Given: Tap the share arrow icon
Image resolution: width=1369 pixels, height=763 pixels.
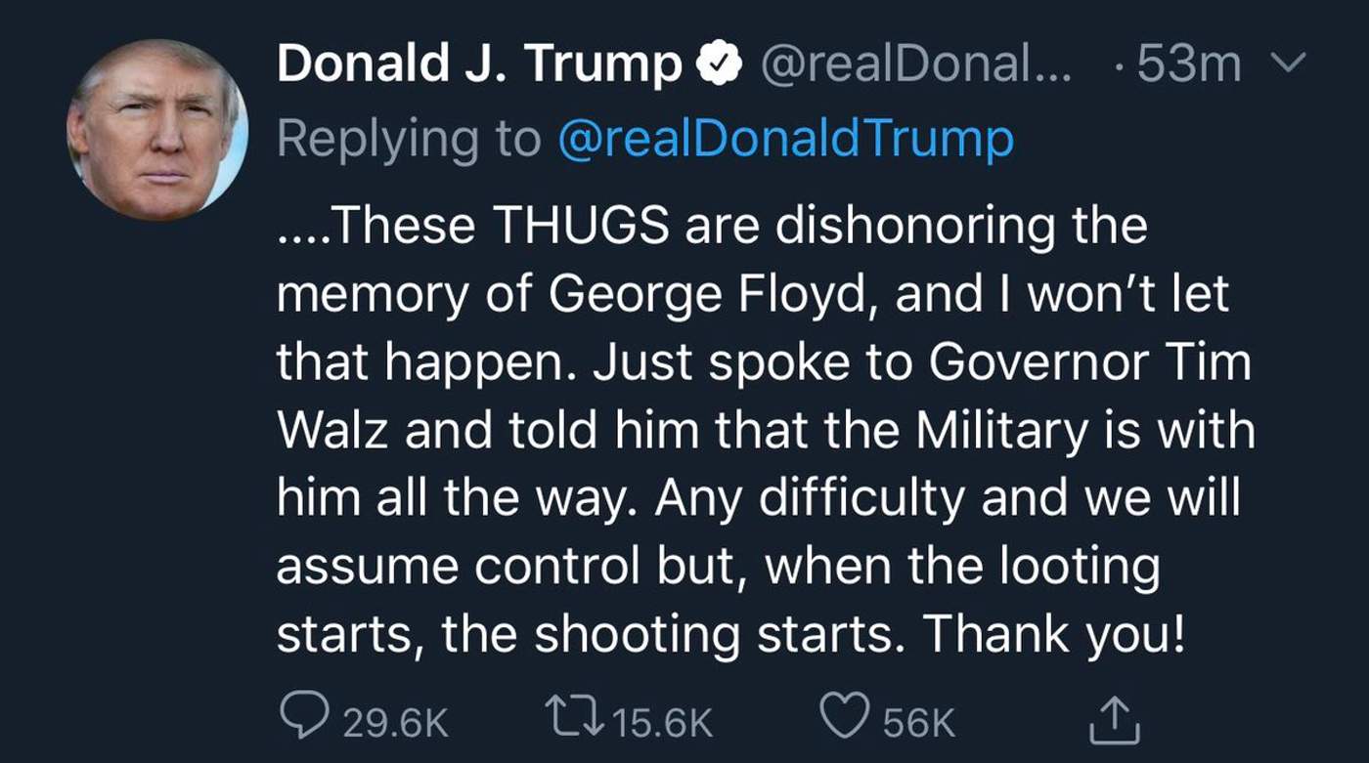Looking at the screenshot, I should point(1116,722).
